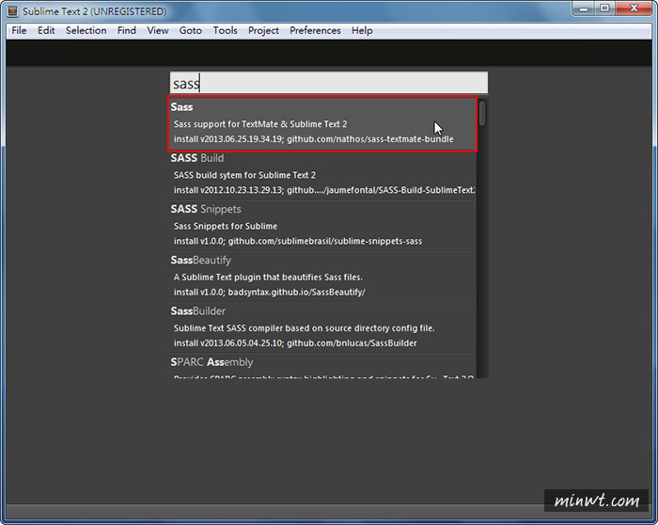Click the Sublime Text title bar icon
Screen dimensions: 658x525
click(12, 11)
